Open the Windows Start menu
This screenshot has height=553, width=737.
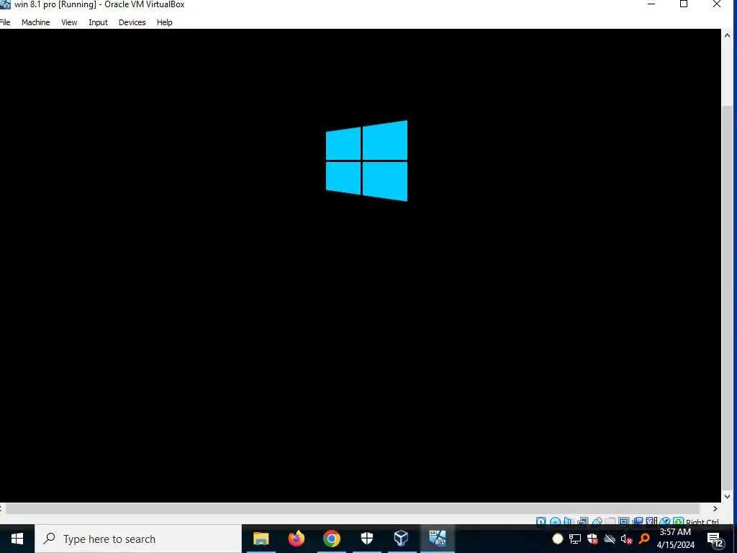[17, 539]
